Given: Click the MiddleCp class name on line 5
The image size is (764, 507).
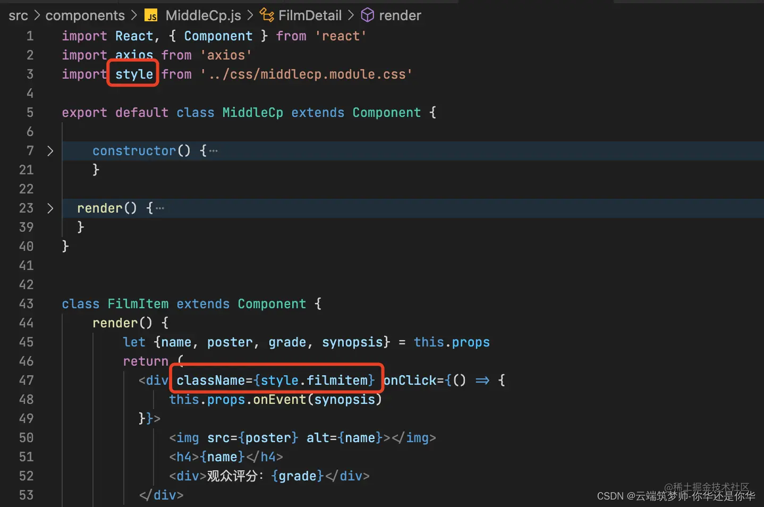Looking at the screenshot, I should [x=252, y=113].
